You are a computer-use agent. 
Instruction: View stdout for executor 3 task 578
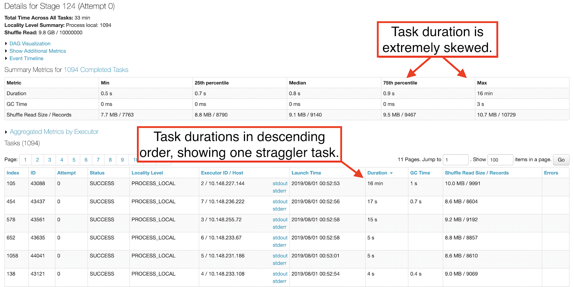[280, 220]
